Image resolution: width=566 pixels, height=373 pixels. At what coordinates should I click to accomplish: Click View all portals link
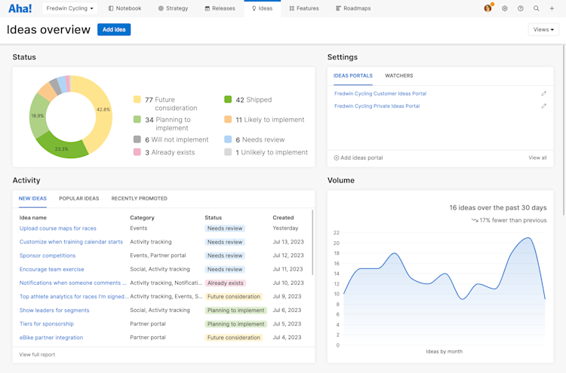(537, 157)
